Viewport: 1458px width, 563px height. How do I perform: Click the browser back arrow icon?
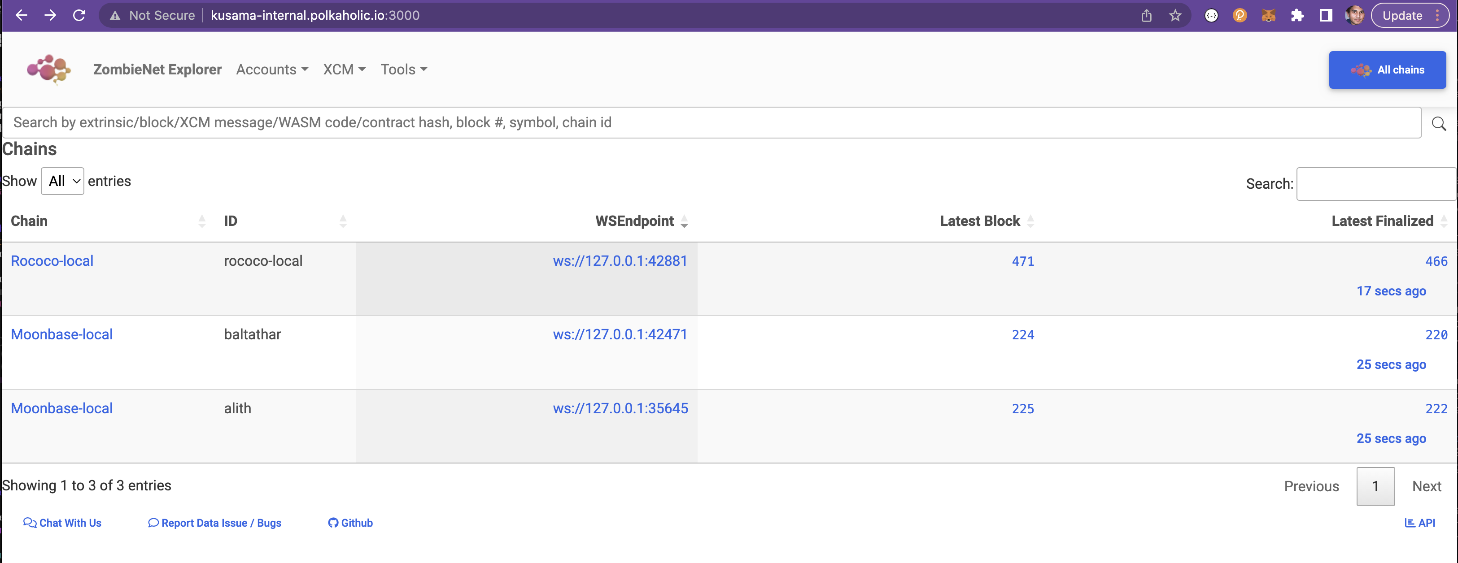pos(20,15)
